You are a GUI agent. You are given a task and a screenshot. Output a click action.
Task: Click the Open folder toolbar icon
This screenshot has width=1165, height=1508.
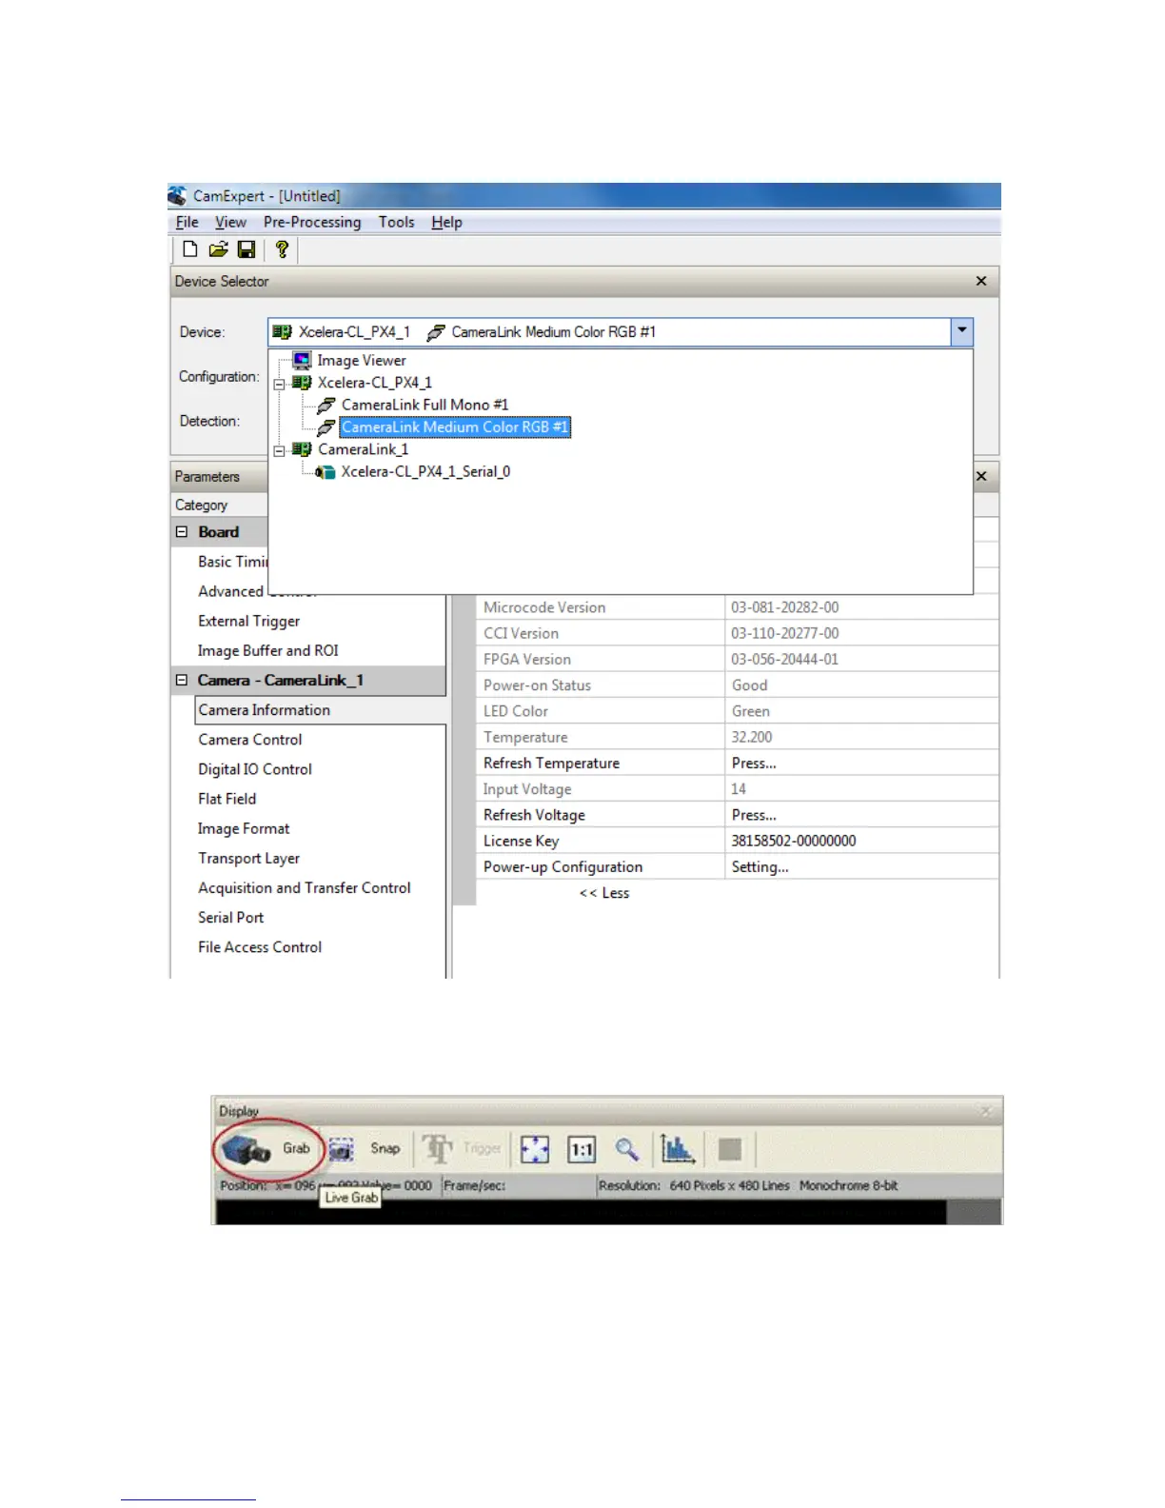coord(218,249)
